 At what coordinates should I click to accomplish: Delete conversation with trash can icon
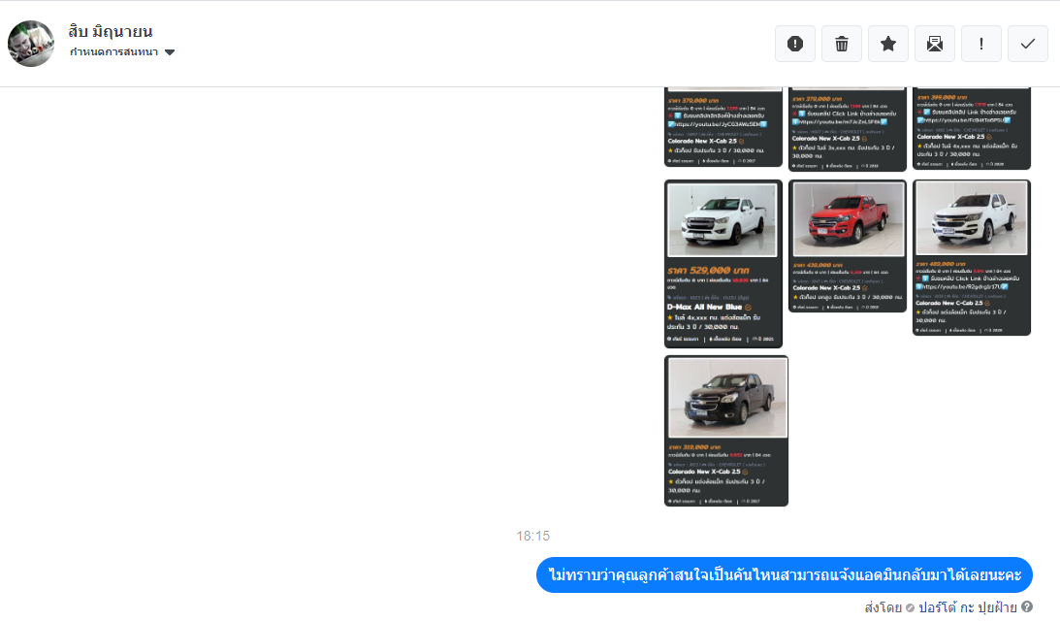pyautogui.click(x=842, y=44)
